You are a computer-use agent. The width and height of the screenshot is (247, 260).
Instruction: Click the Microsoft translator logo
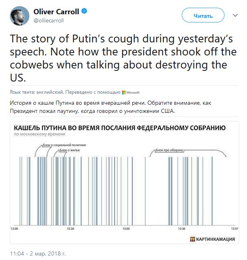[x=131, y=93]
